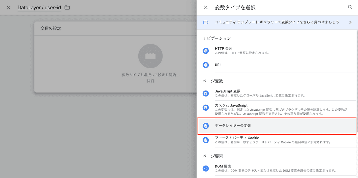Click the カスタム JavaScript variable icon
Viewport: 358px width, 178px height.
click(206, 108)
